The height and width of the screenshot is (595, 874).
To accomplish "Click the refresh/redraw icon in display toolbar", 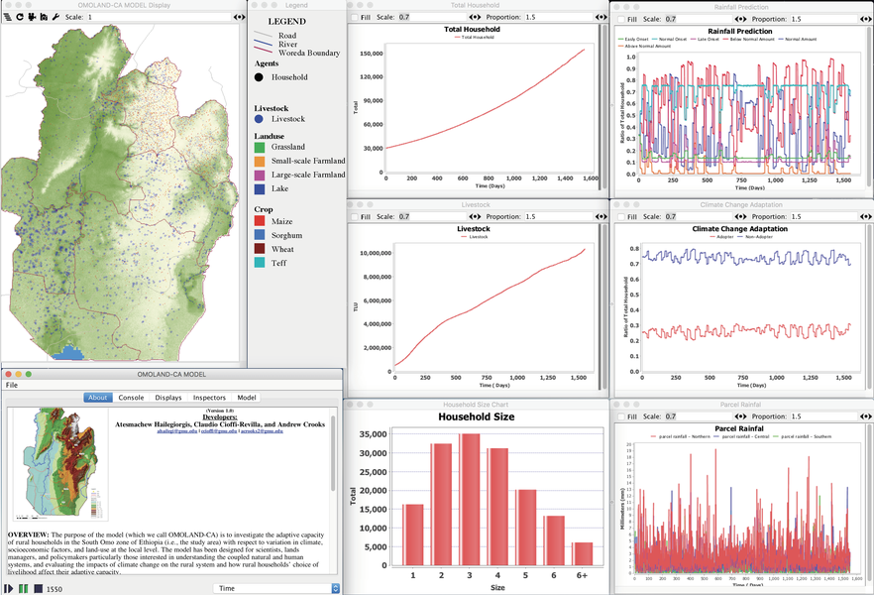I will click(20, 18).
